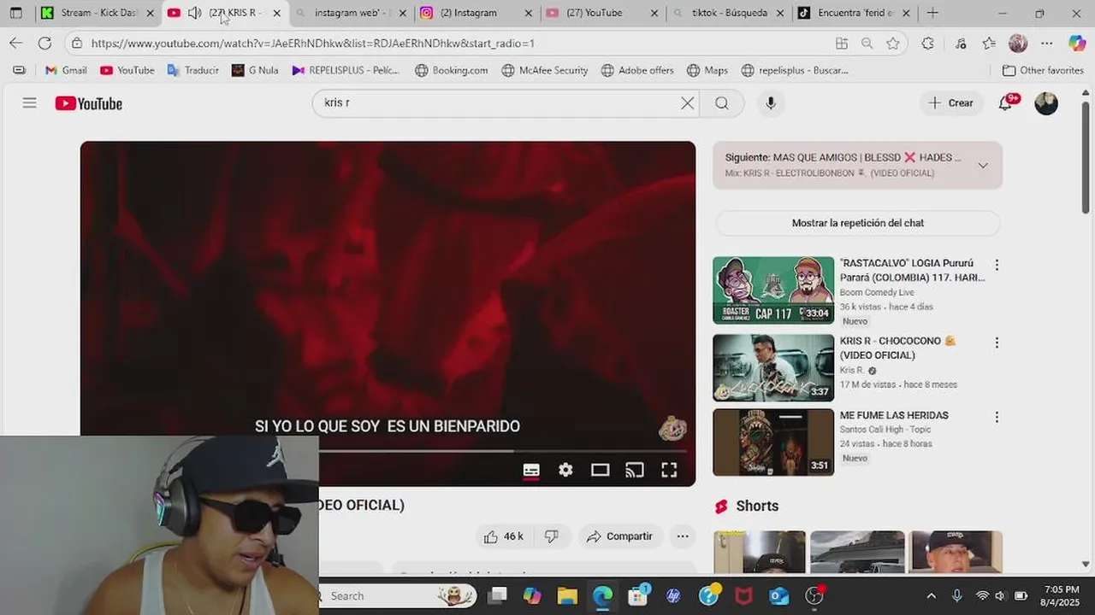Enter full screen on the video player

tap(669, 470)
